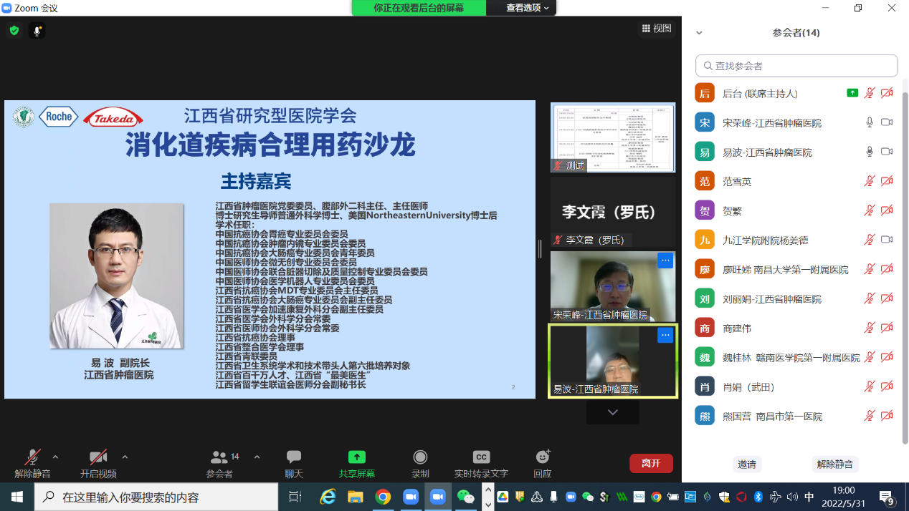Select the 测试 schedule video thumbnail
Viewport: 909px width, 511px height.
point(613,137)
